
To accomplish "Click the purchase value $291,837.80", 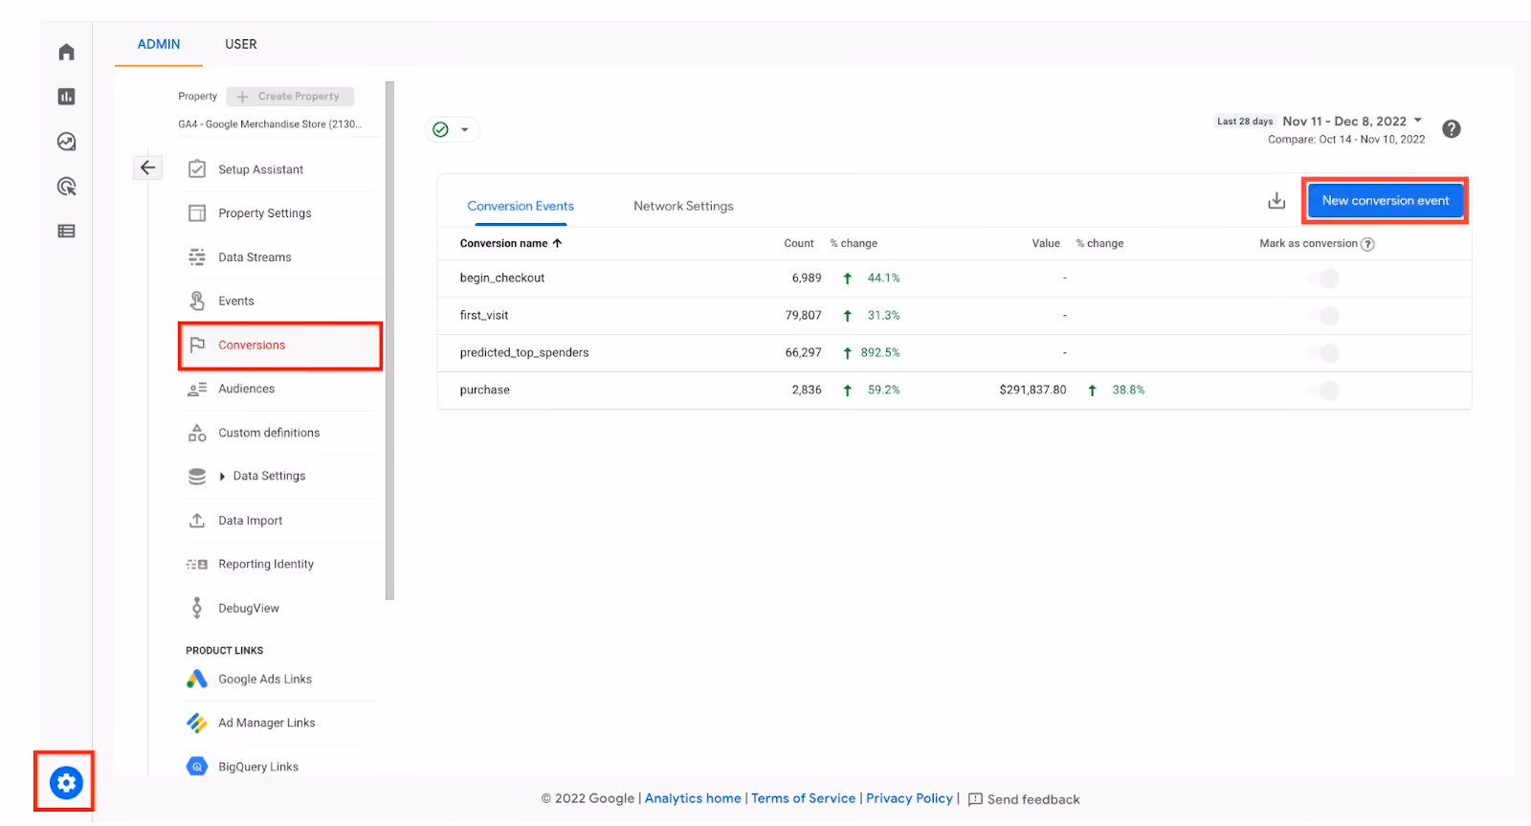I will coord(1032,391).
